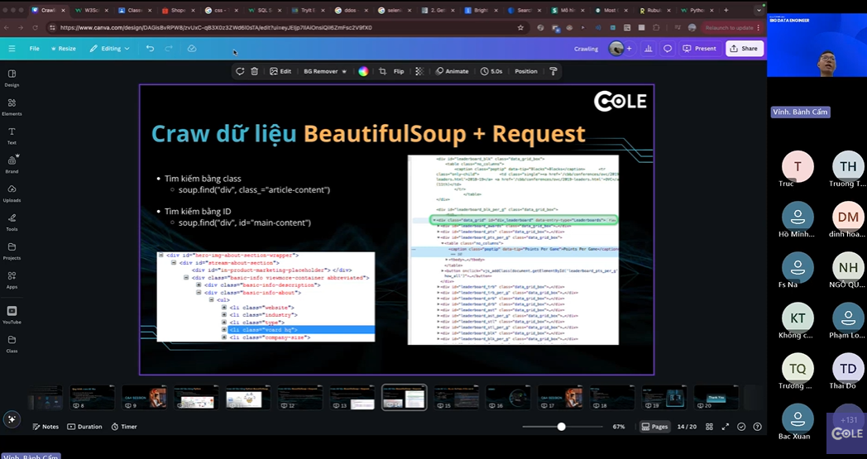Viewport: 867px width, 459px height.
Task: Expand the BG Remover dropdown
Action: 325,71
